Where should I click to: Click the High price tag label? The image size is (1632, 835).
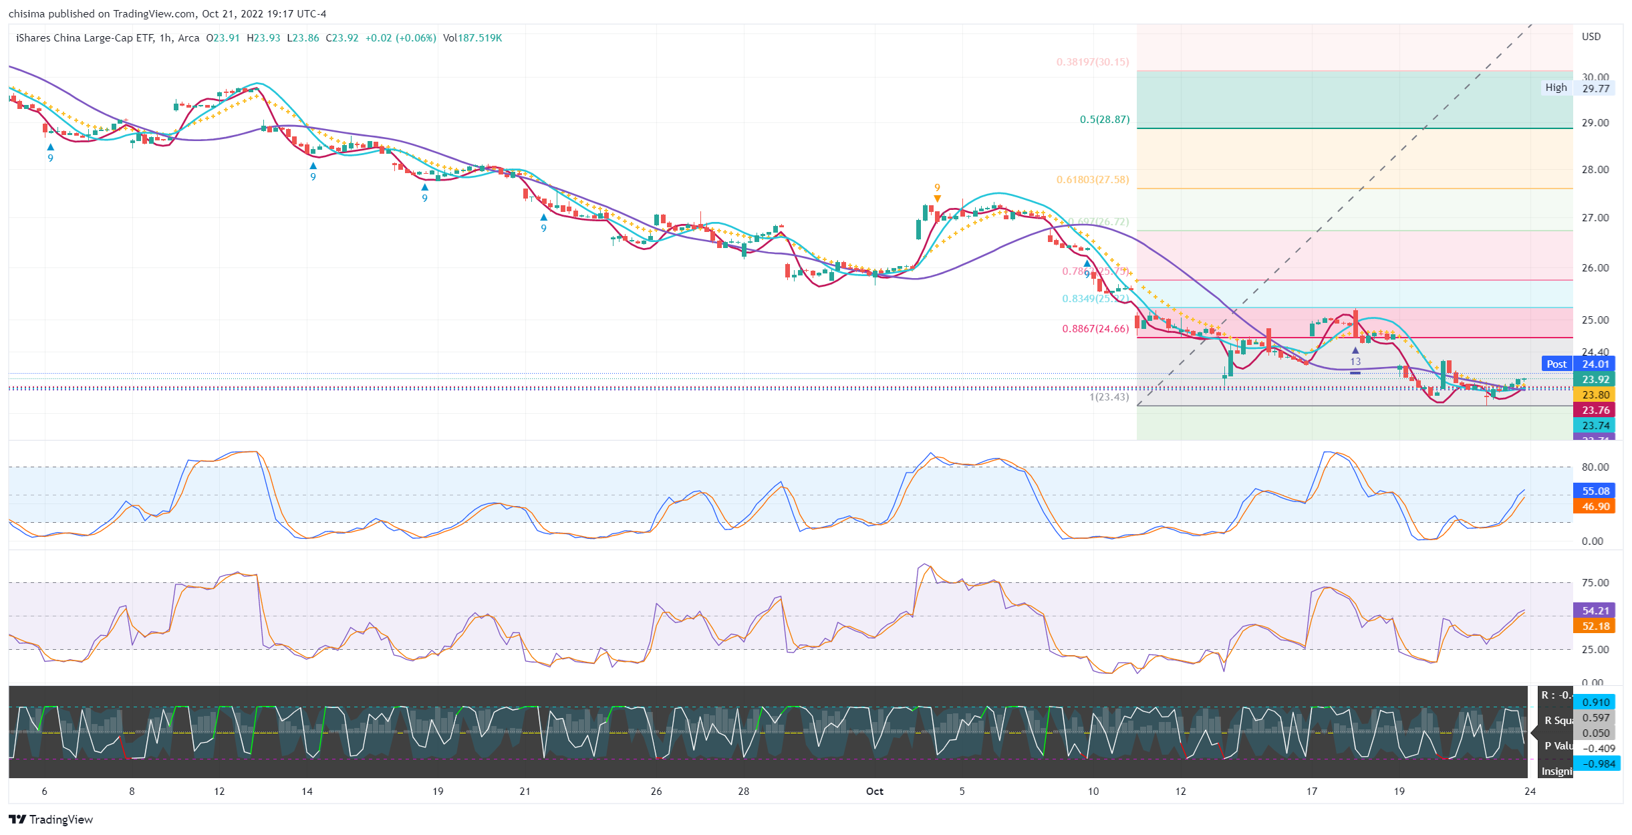[x=1556, y=88]
